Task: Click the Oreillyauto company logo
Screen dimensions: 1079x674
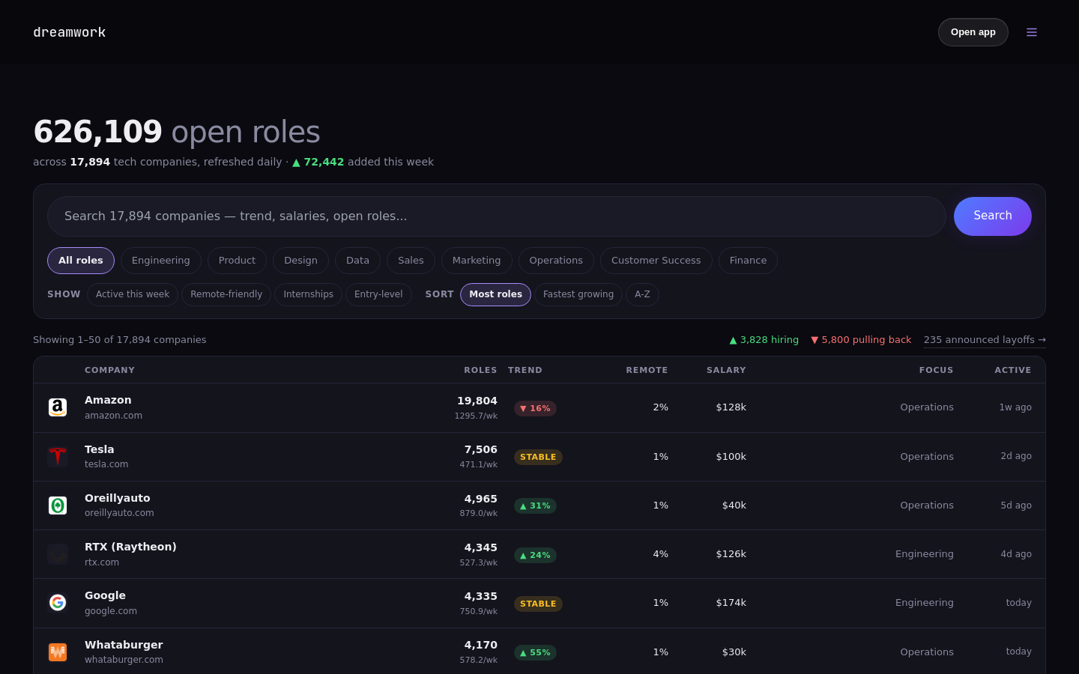Action: tap(58, 506)
